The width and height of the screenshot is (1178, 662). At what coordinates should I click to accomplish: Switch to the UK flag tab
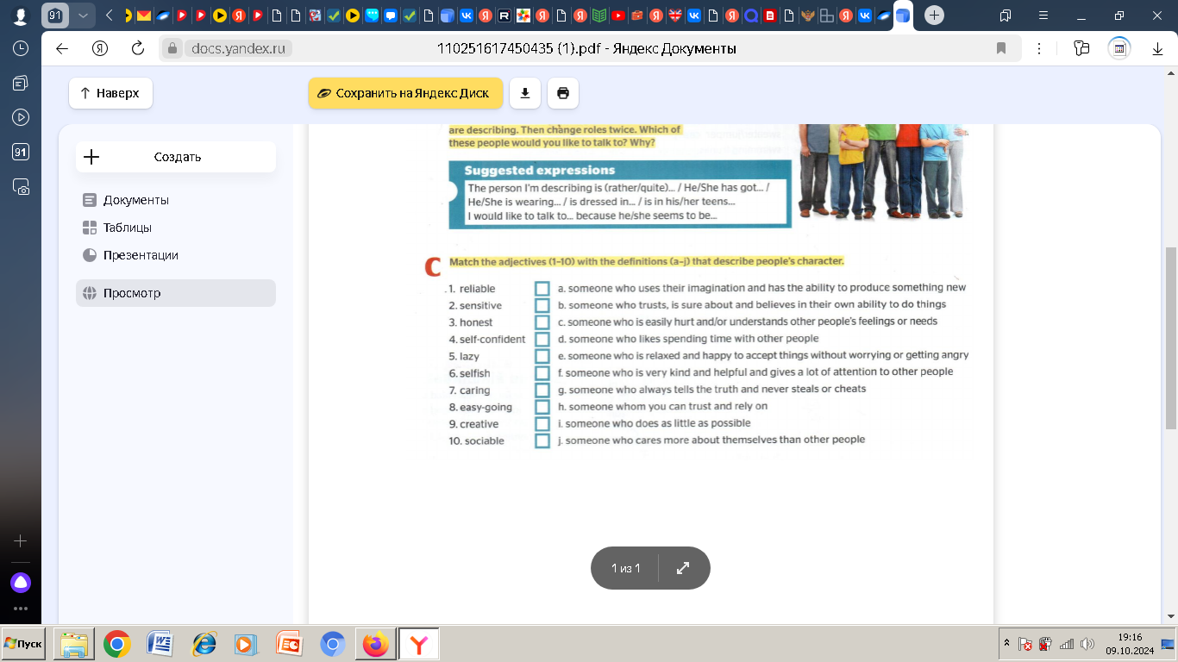675,16
